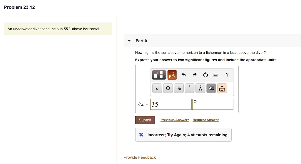Hide the on-screen symbol keyboard
Screen dimensions: 301x164
point(222,88)
